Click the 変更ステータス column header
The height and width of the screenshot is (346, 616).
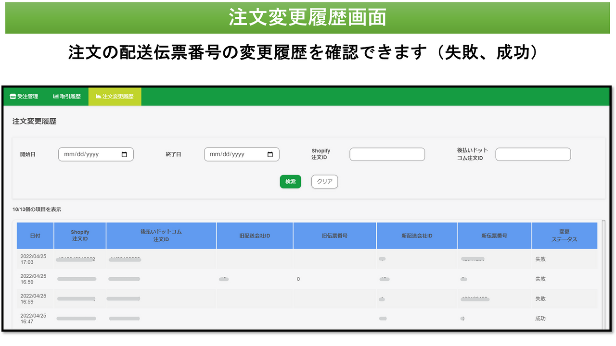coord(565,236)
